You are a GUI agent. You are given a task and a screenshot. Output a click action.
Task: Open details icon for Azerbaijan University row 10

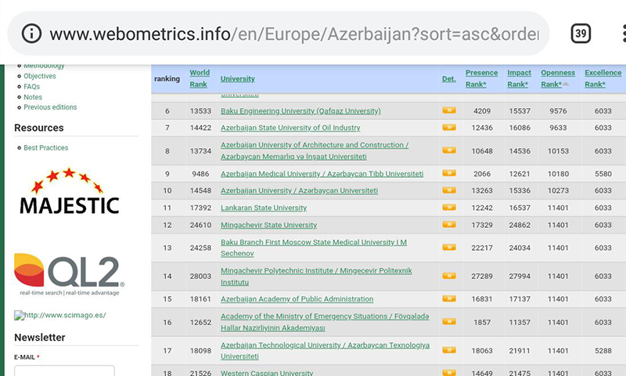(x=449, y=190)
